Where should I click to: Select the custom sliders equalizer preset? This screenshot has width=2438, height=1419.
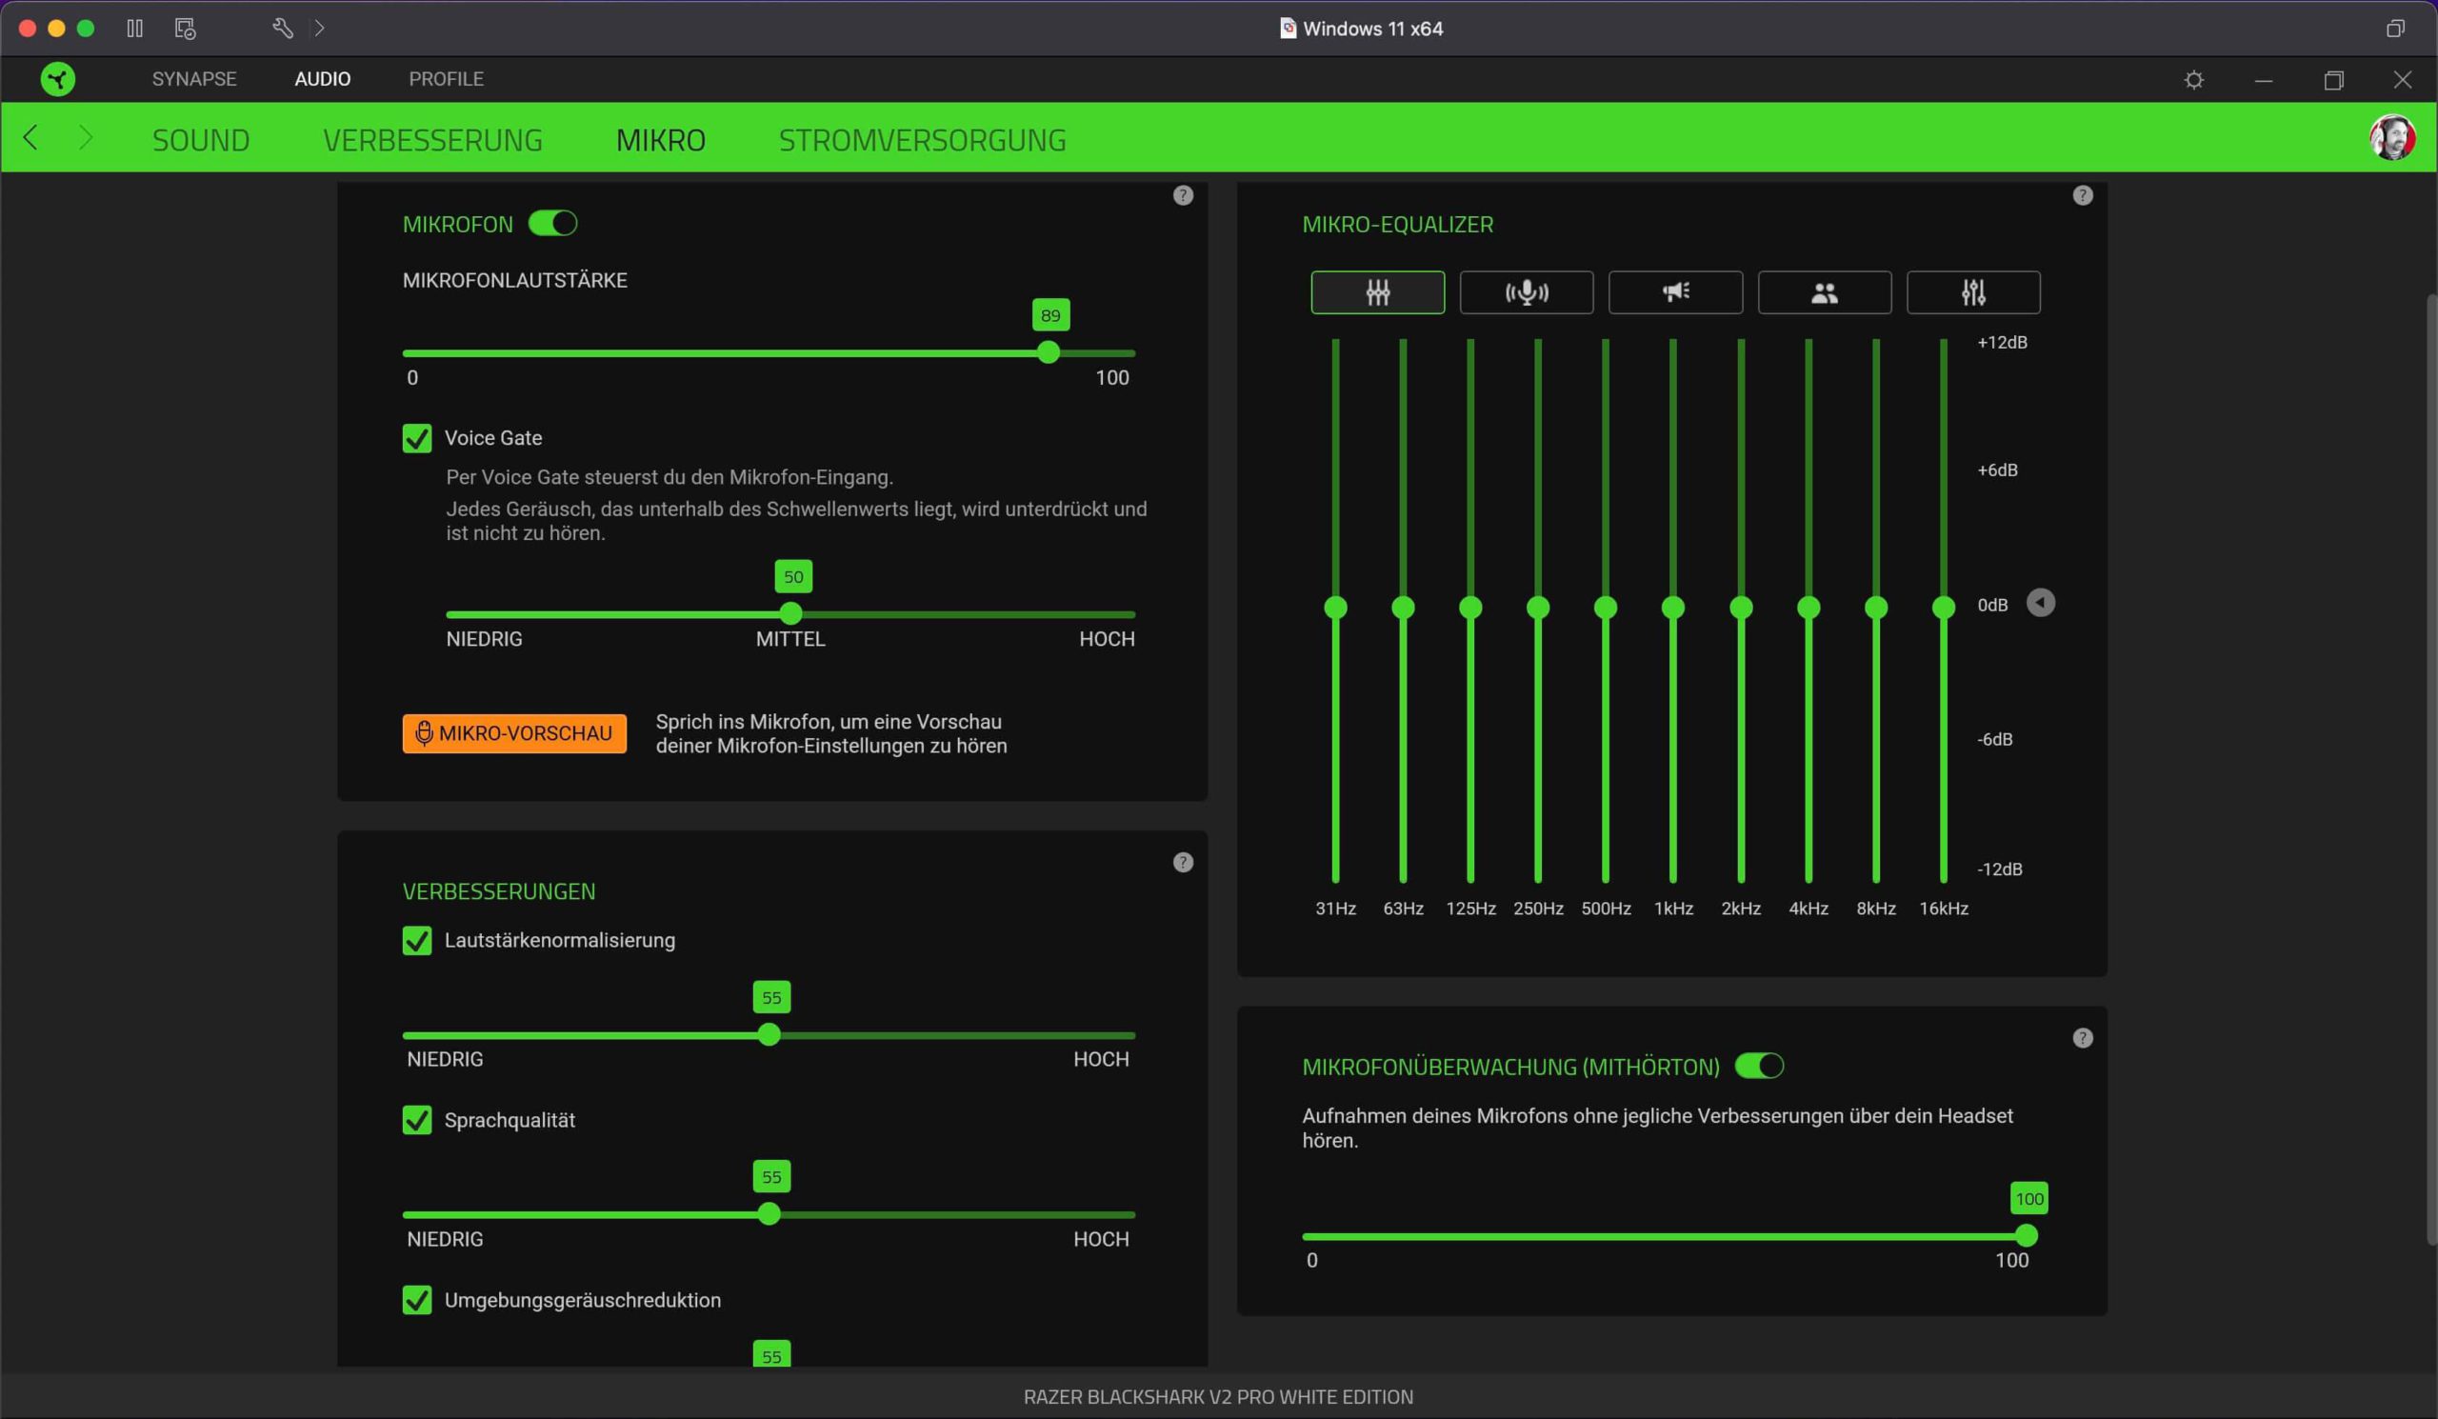point(1972,292)
